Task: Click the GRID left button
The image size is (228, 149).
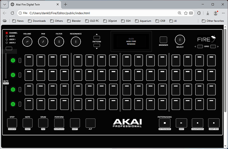Action: click(x=200, y=47)
